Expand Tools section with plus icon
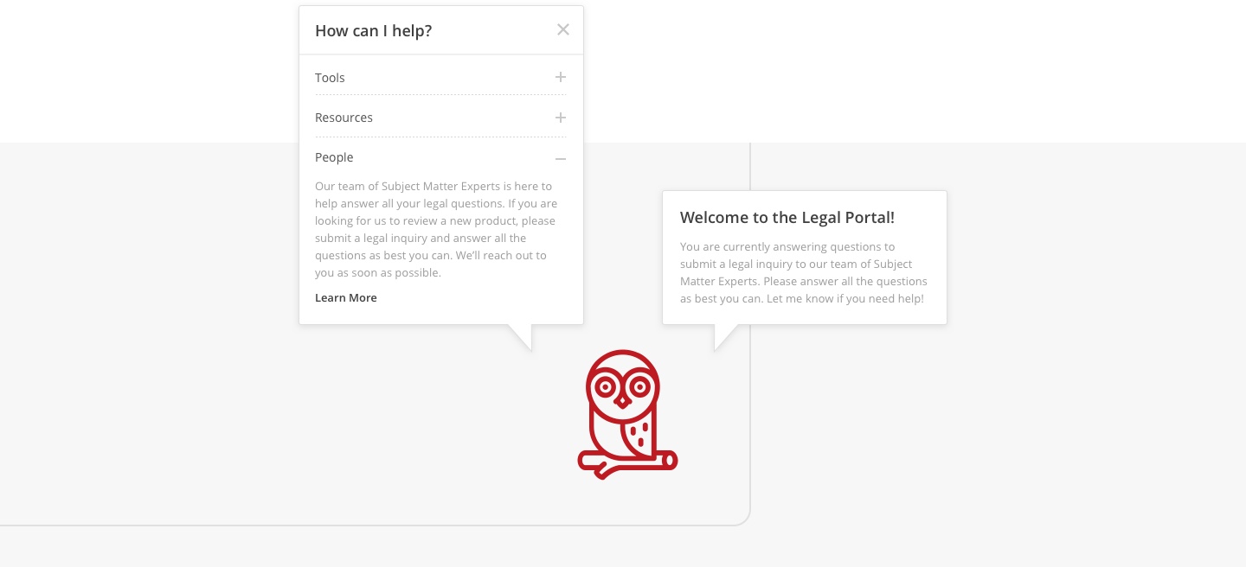This screenshot has width=1246, height=567. pos(561,78)
